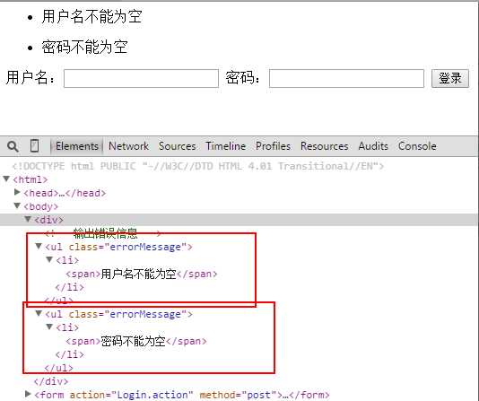Select the DOCTYPE declaration line
This screenshot has height=401, width=479.
(x=198, y=166)
